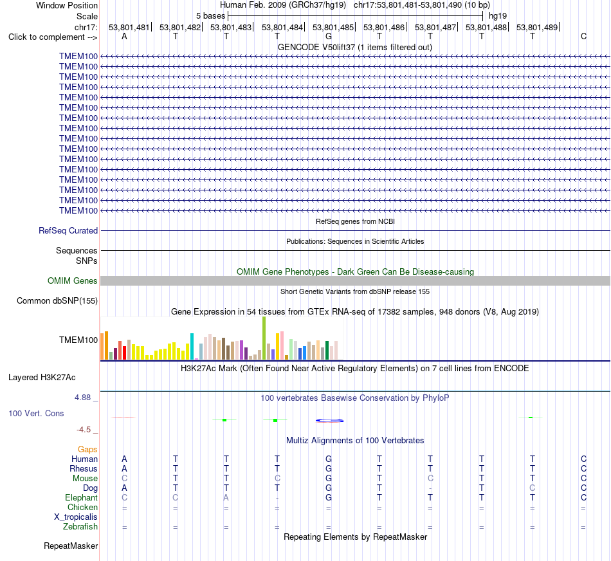Image resolution: width=611 pixels, height=561 pixels.
Task: Click the pink bar in the GTEx chart
Action: point(282,345)
